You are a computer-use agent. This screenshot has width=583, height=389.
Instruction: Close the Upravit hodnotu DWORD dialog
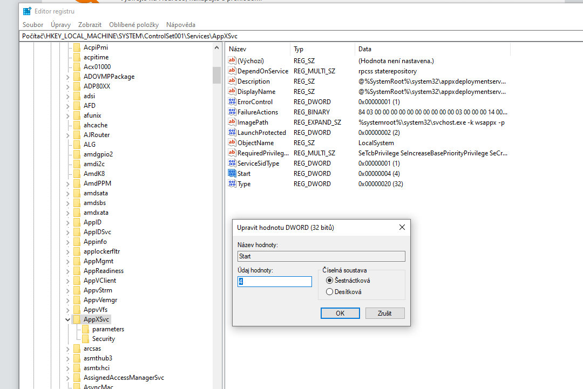point(401,228)
